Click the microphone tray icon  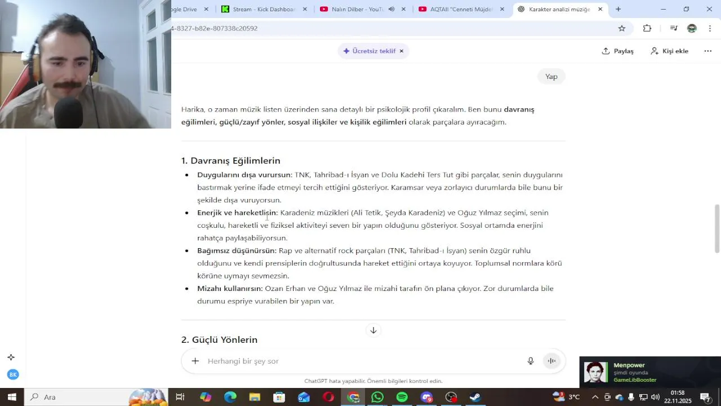click(x=631, y=397)
